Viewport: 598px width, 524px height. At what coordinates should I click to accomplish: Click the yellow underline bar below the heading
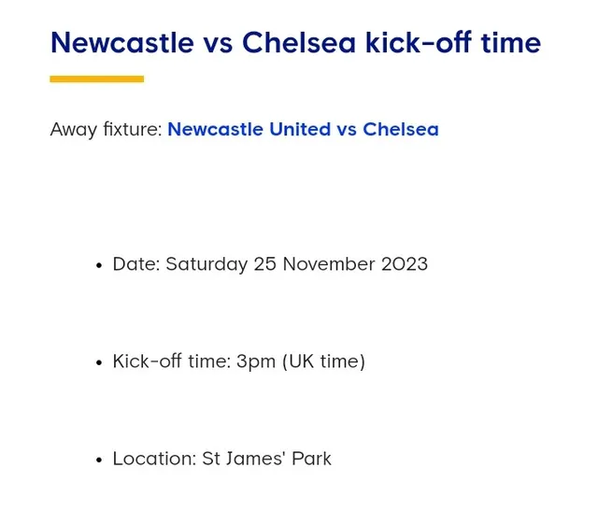click(97, 79)
